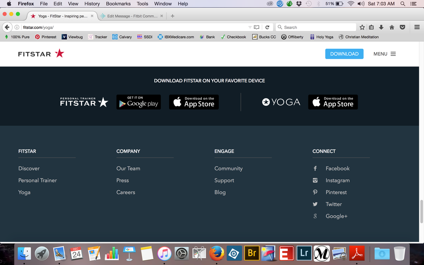Click the blue DOWNLOAD button
The image size is (424, 265).
click(344, 54)
